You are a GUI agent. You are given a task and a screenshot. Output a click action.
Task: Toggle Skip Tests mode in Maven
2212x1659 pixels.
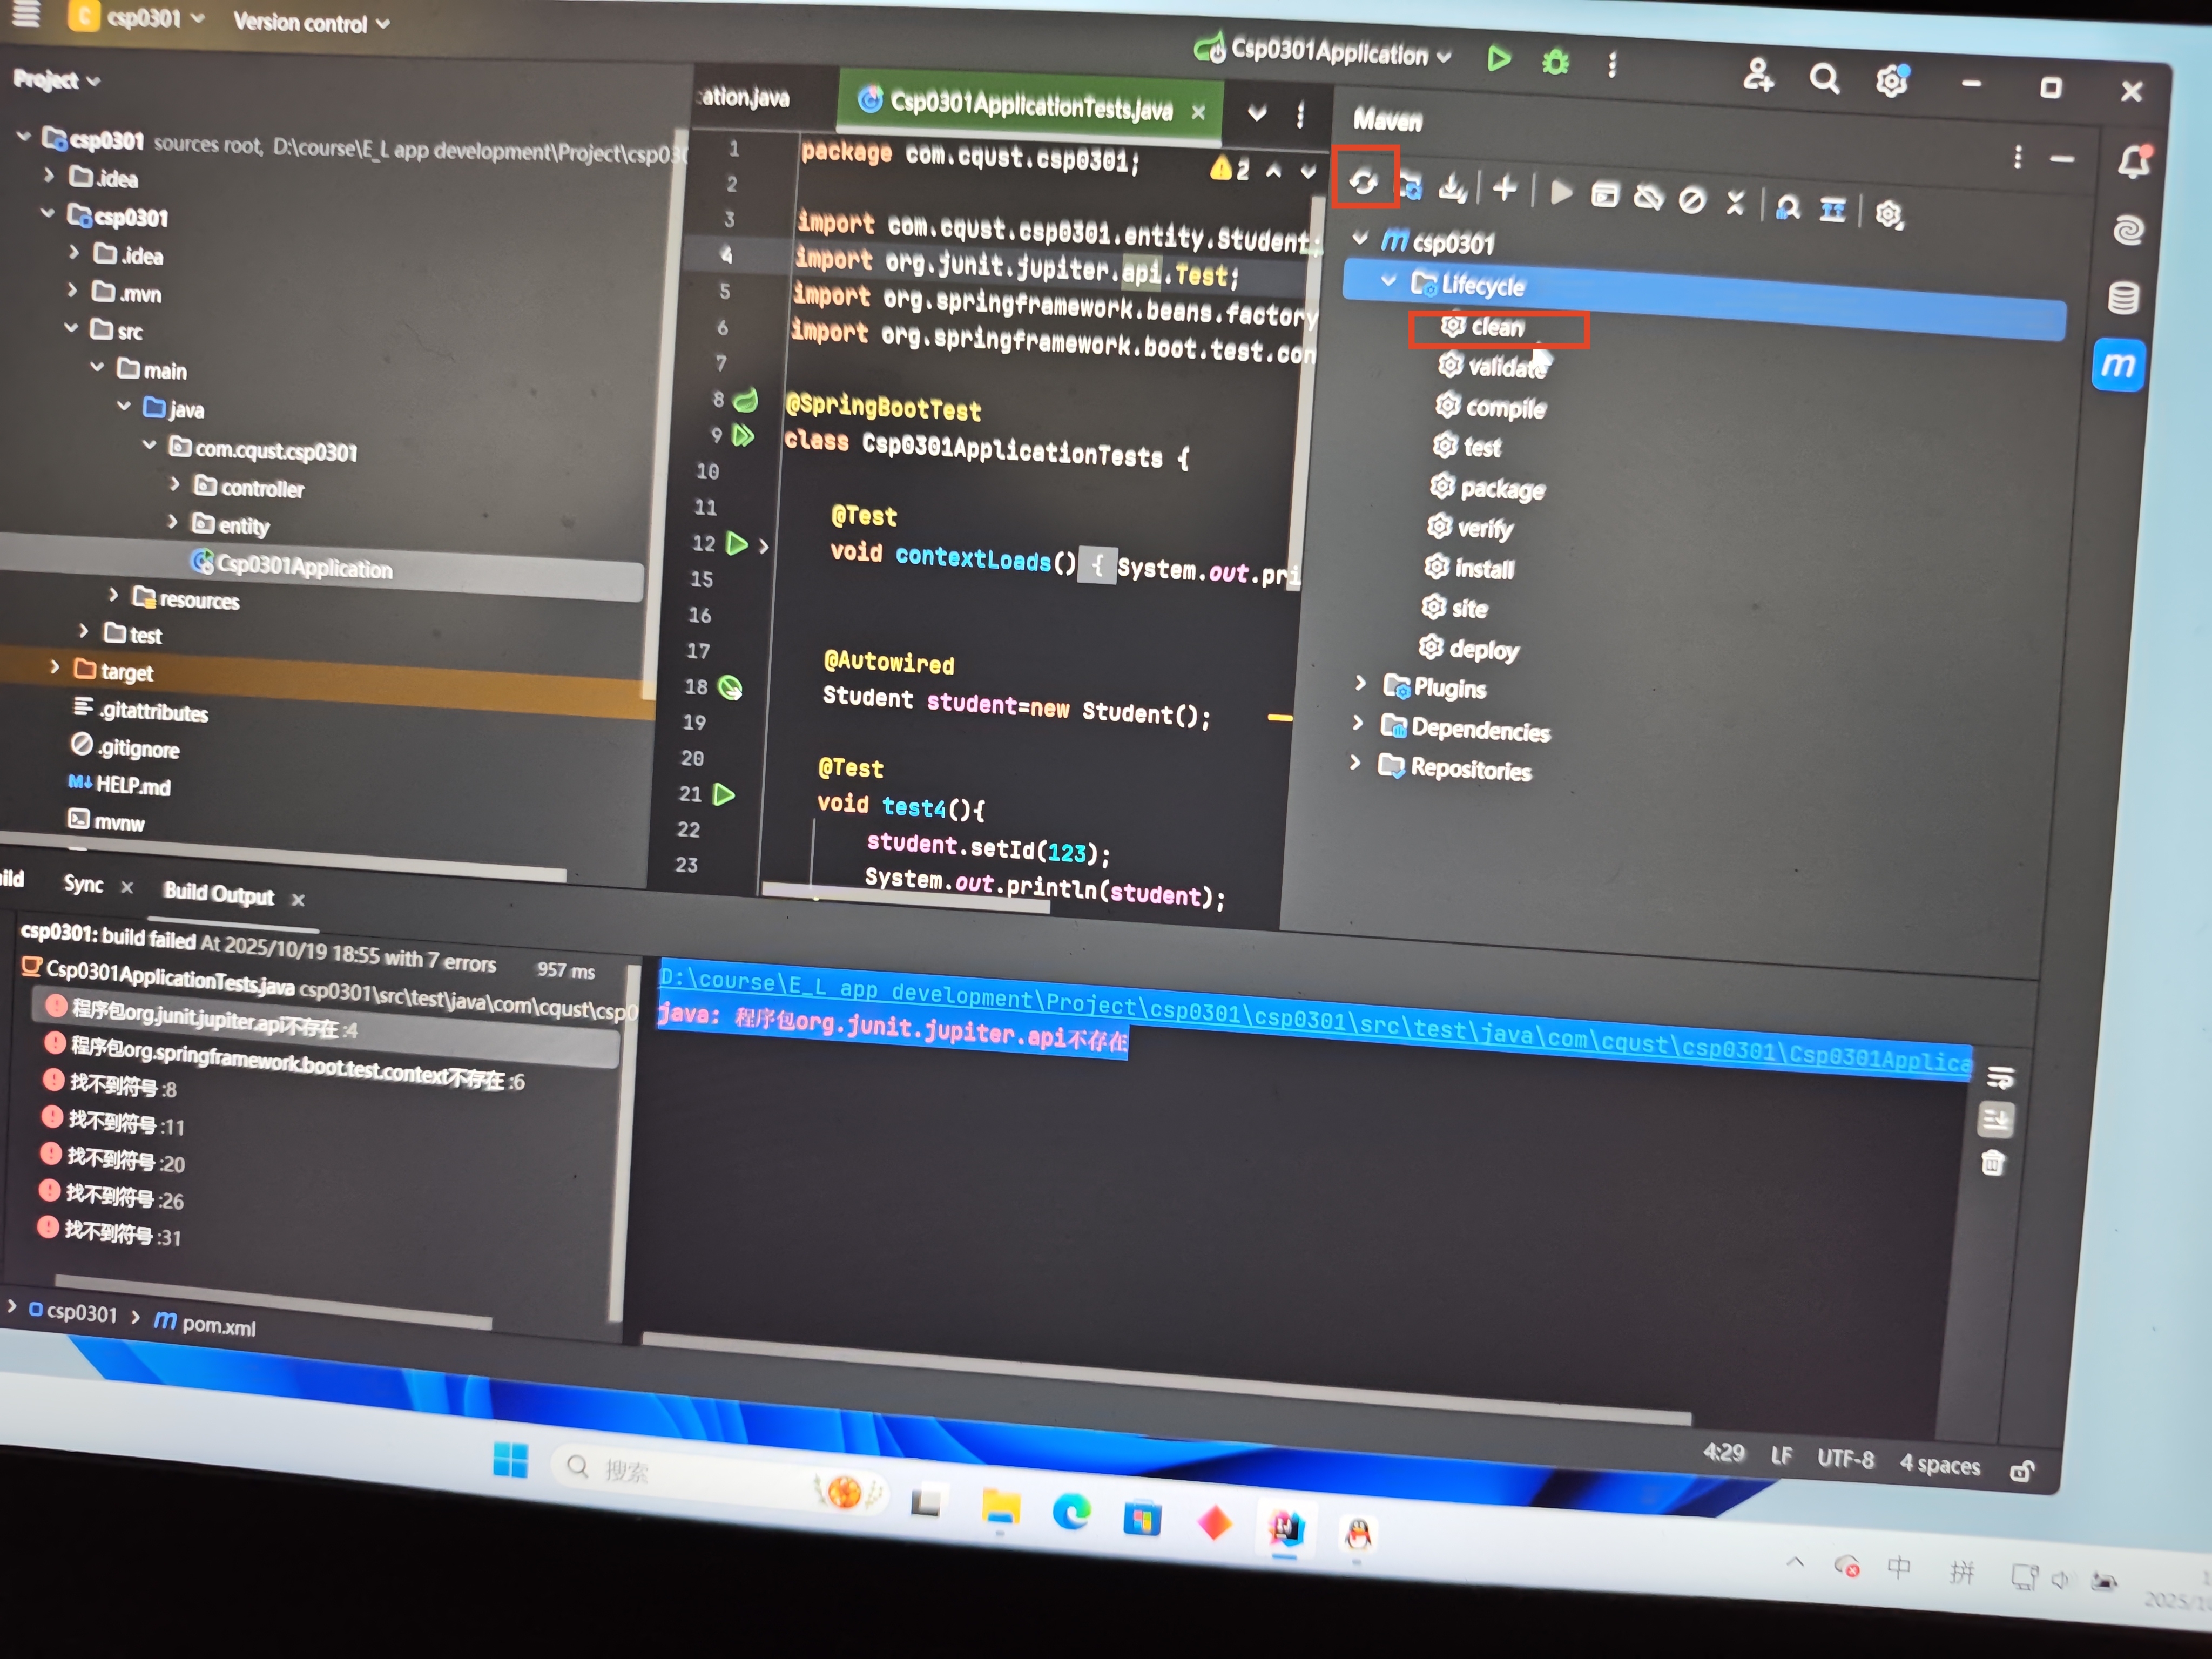coord(1692,200)
